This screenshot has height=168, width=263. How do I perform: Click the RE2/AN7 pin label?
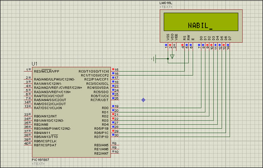[x=101, y=153]
